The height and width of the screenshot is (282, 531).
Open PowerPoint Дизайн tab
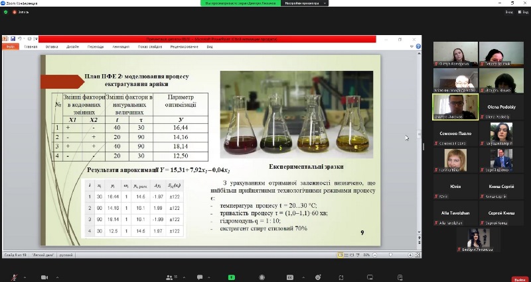point(73,47)
